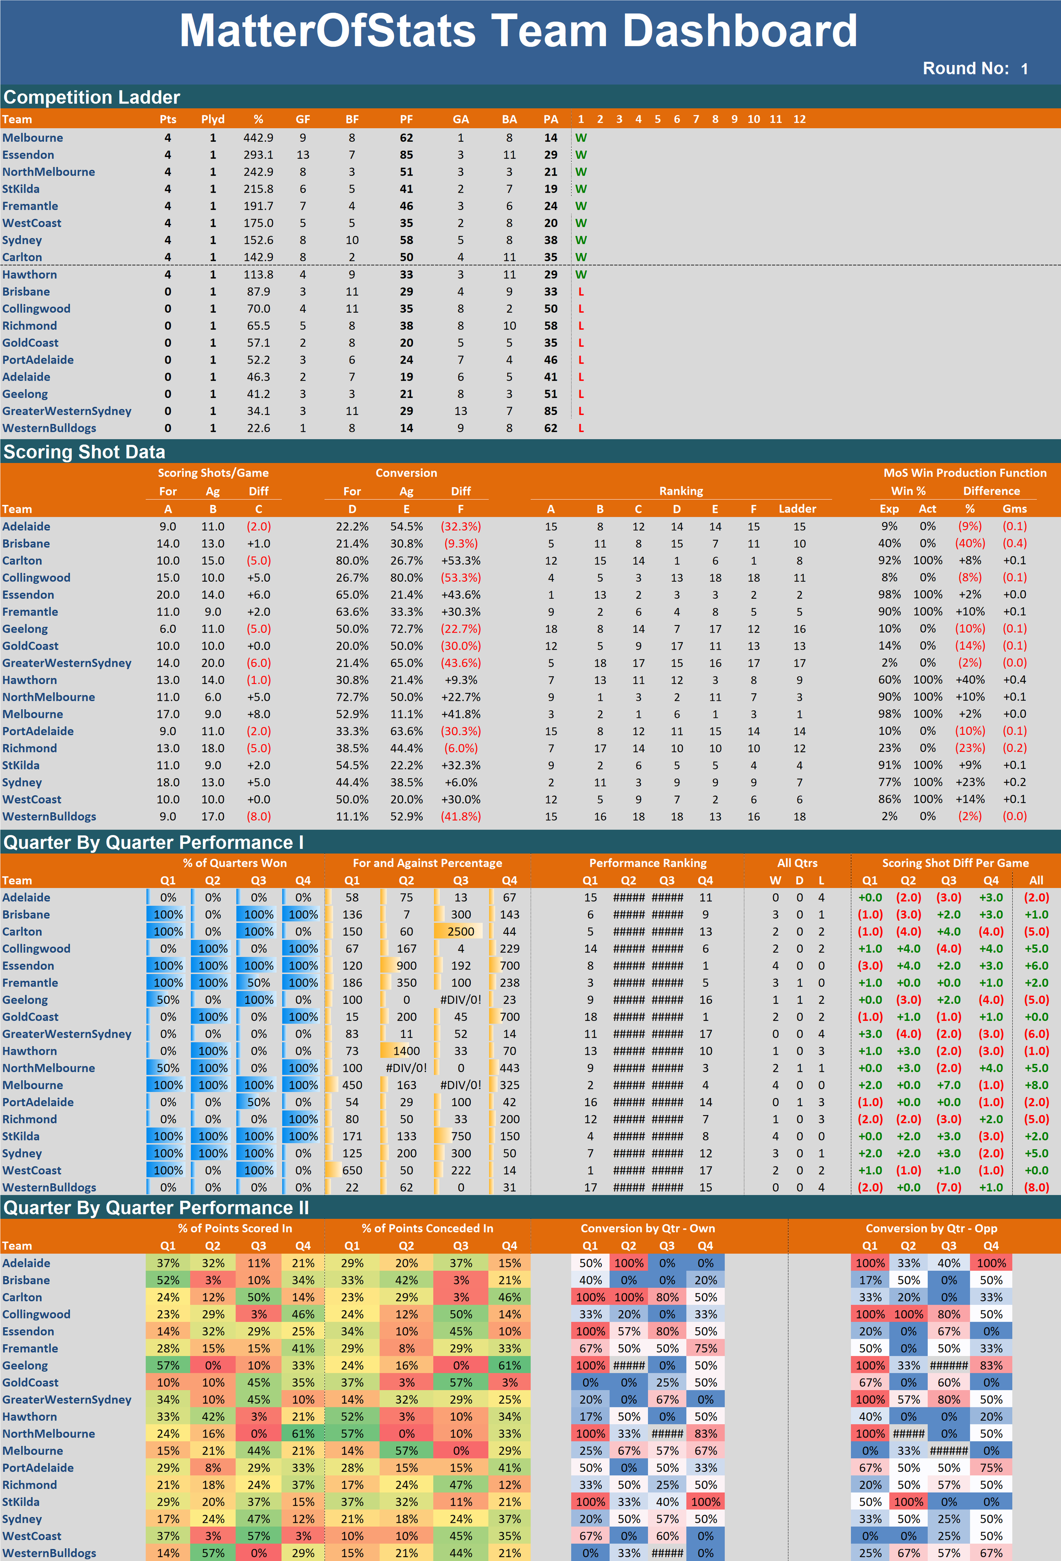
Task: Click the PF column header in ladder
Action: pyautogui.click(x=406, y=120)
